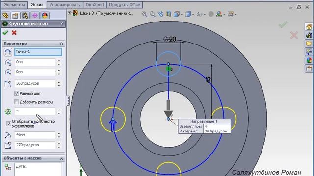Open View Orientation dropdown arrow
The height and width of the screenshot is (176, 314).
(x=182, y=14)
